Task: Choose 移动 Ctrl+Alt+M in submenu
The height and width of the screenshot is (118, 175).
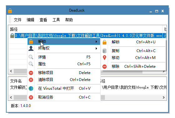Action: (133, 58)
